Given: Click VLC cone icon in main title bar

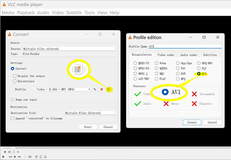Looking at the screenshot, I should tap(4, 4).
